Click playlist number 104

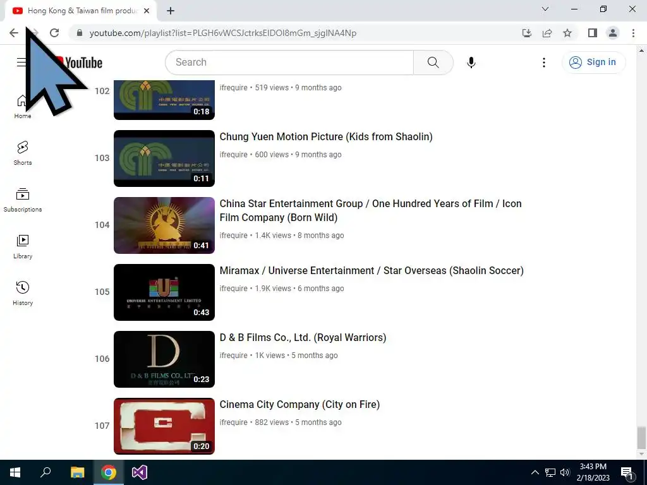[102, 225]
